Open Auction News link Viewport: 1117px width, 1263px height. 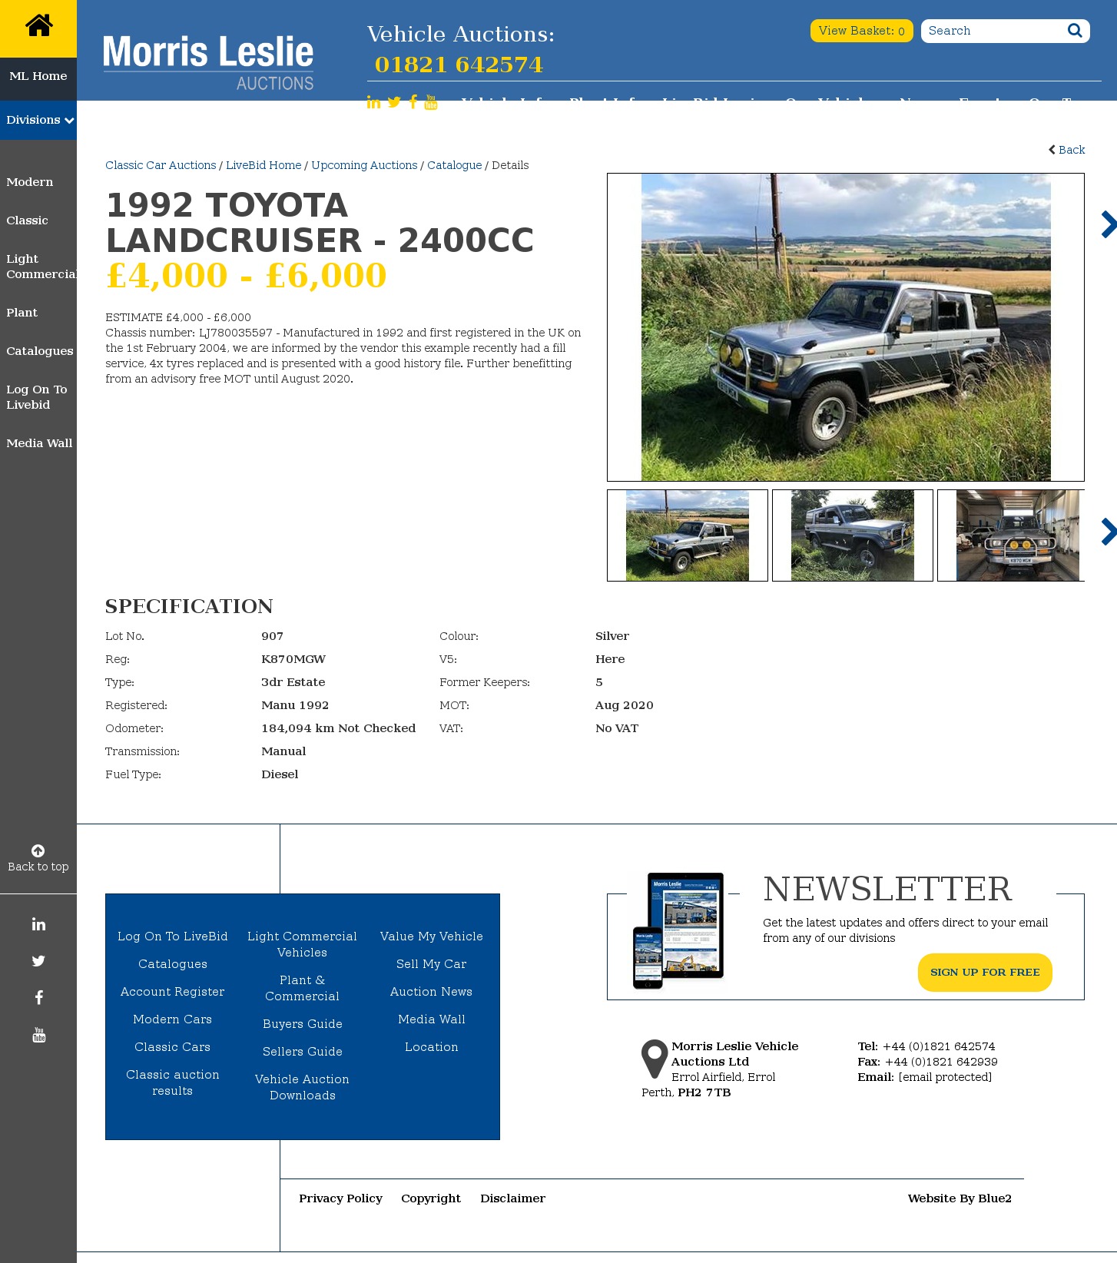pyautogui.click(x=432, y=992)
